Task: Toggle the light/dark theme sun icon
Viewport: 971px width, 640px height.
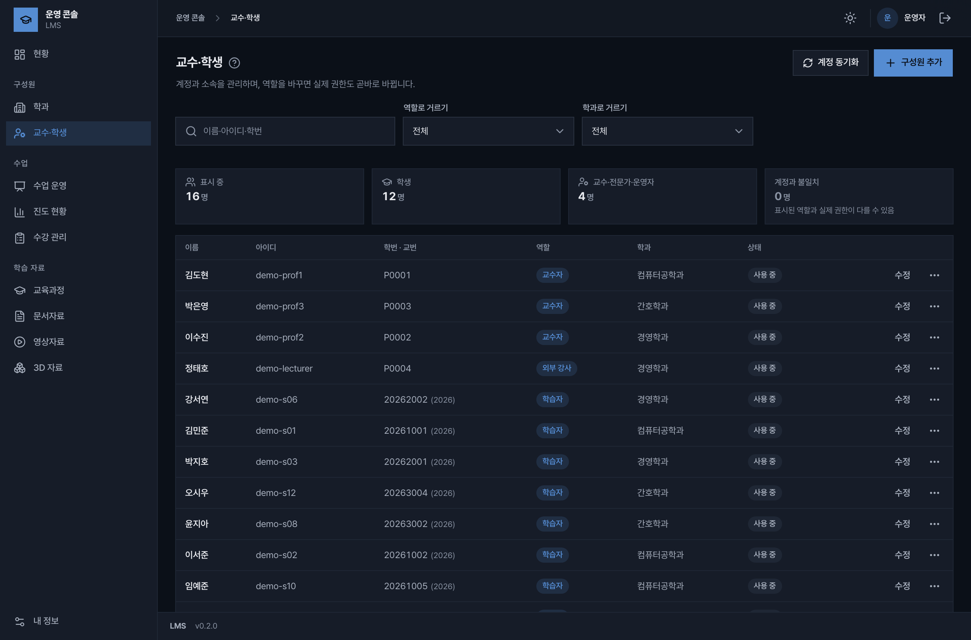Action: coord(850,18)
